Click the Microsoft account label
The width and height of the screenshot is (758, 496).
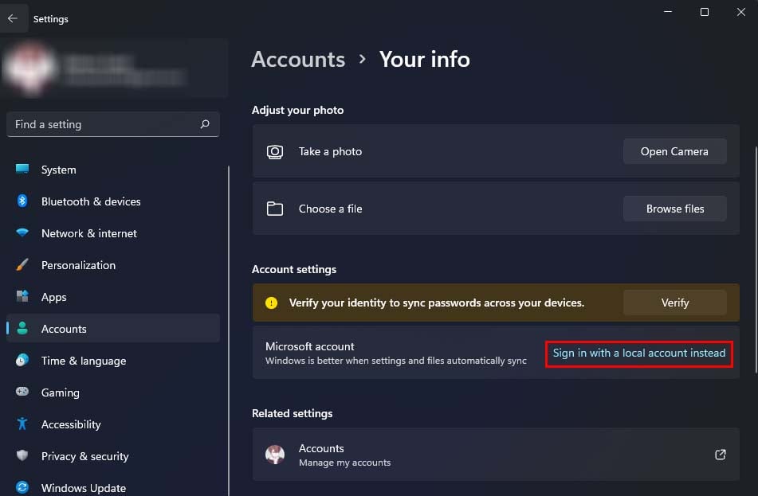coord(310,346)
